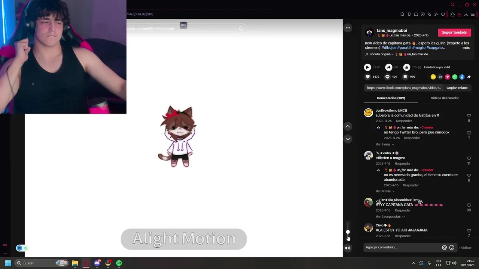Click the pin icon in browser toolbar
Image resolution: width=479 pixels, height=269 pixels.
(x=409, y=15)
